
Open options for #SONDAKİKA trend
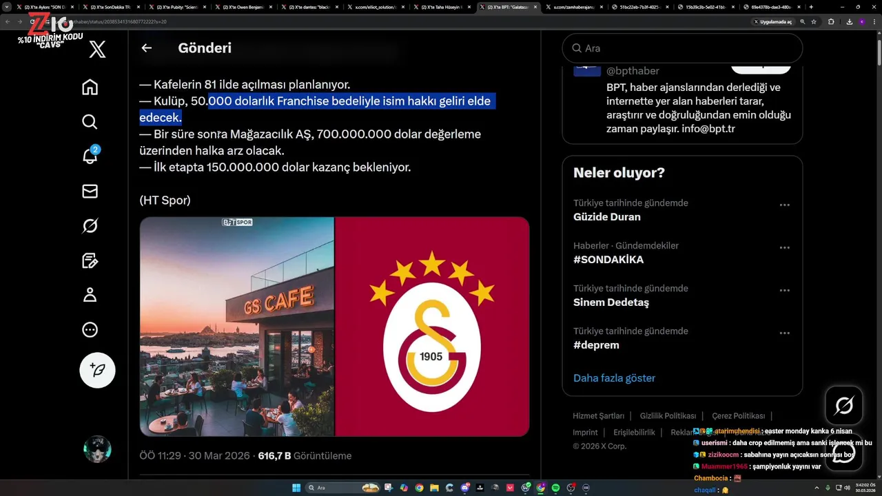tap(784, 248)
